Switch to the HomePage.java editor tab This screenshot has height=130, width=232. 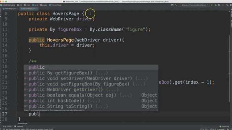(9, 9)
